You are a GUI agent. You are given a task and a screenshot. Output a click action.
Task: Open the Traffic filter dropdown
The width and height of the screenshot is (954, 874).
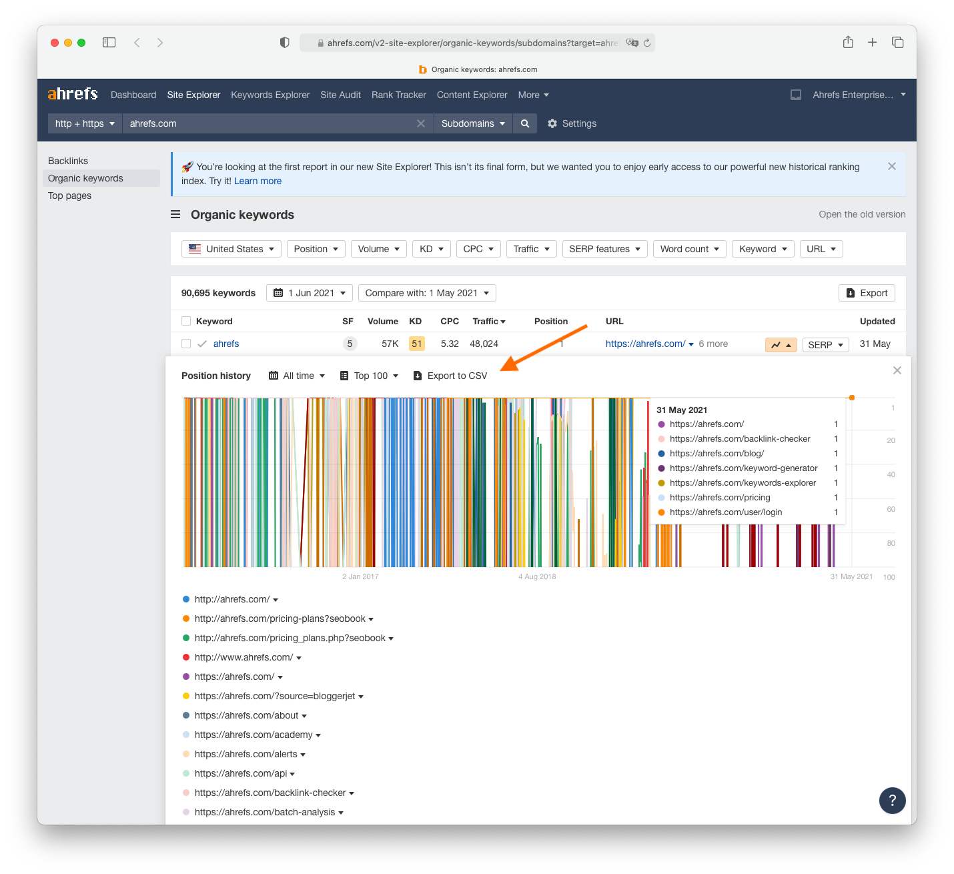pos(531,249)
